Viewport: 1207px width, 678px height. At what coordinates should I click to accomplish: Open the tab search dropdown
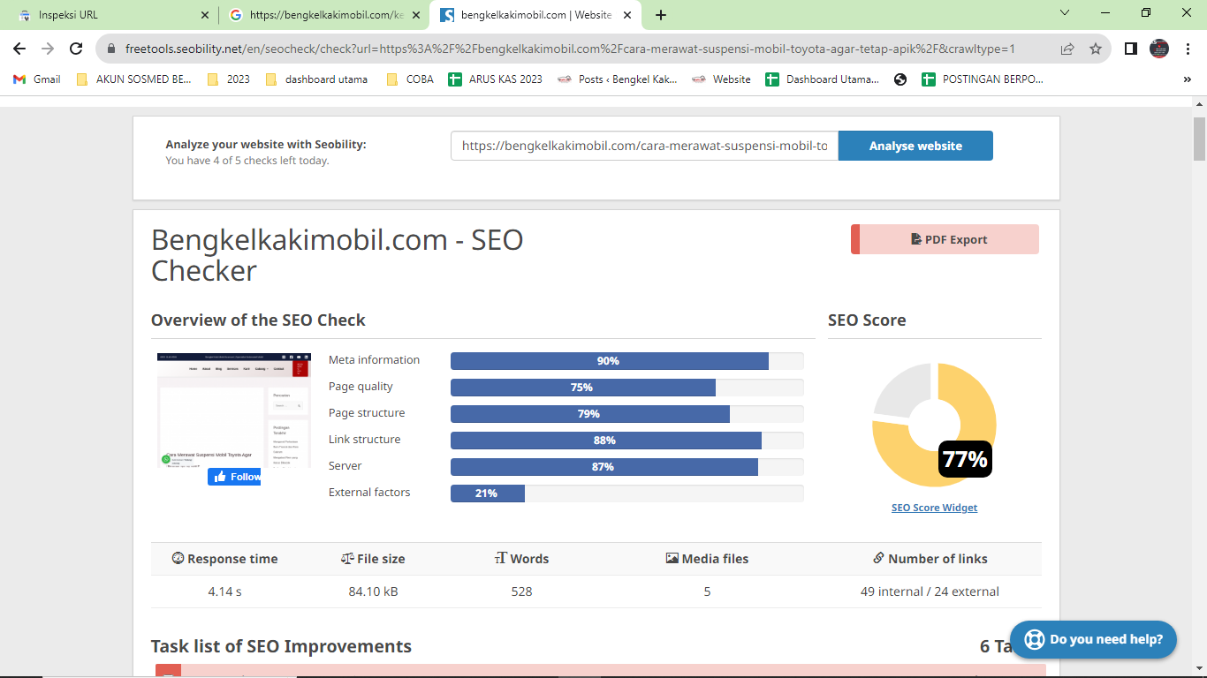[1065, 13]
